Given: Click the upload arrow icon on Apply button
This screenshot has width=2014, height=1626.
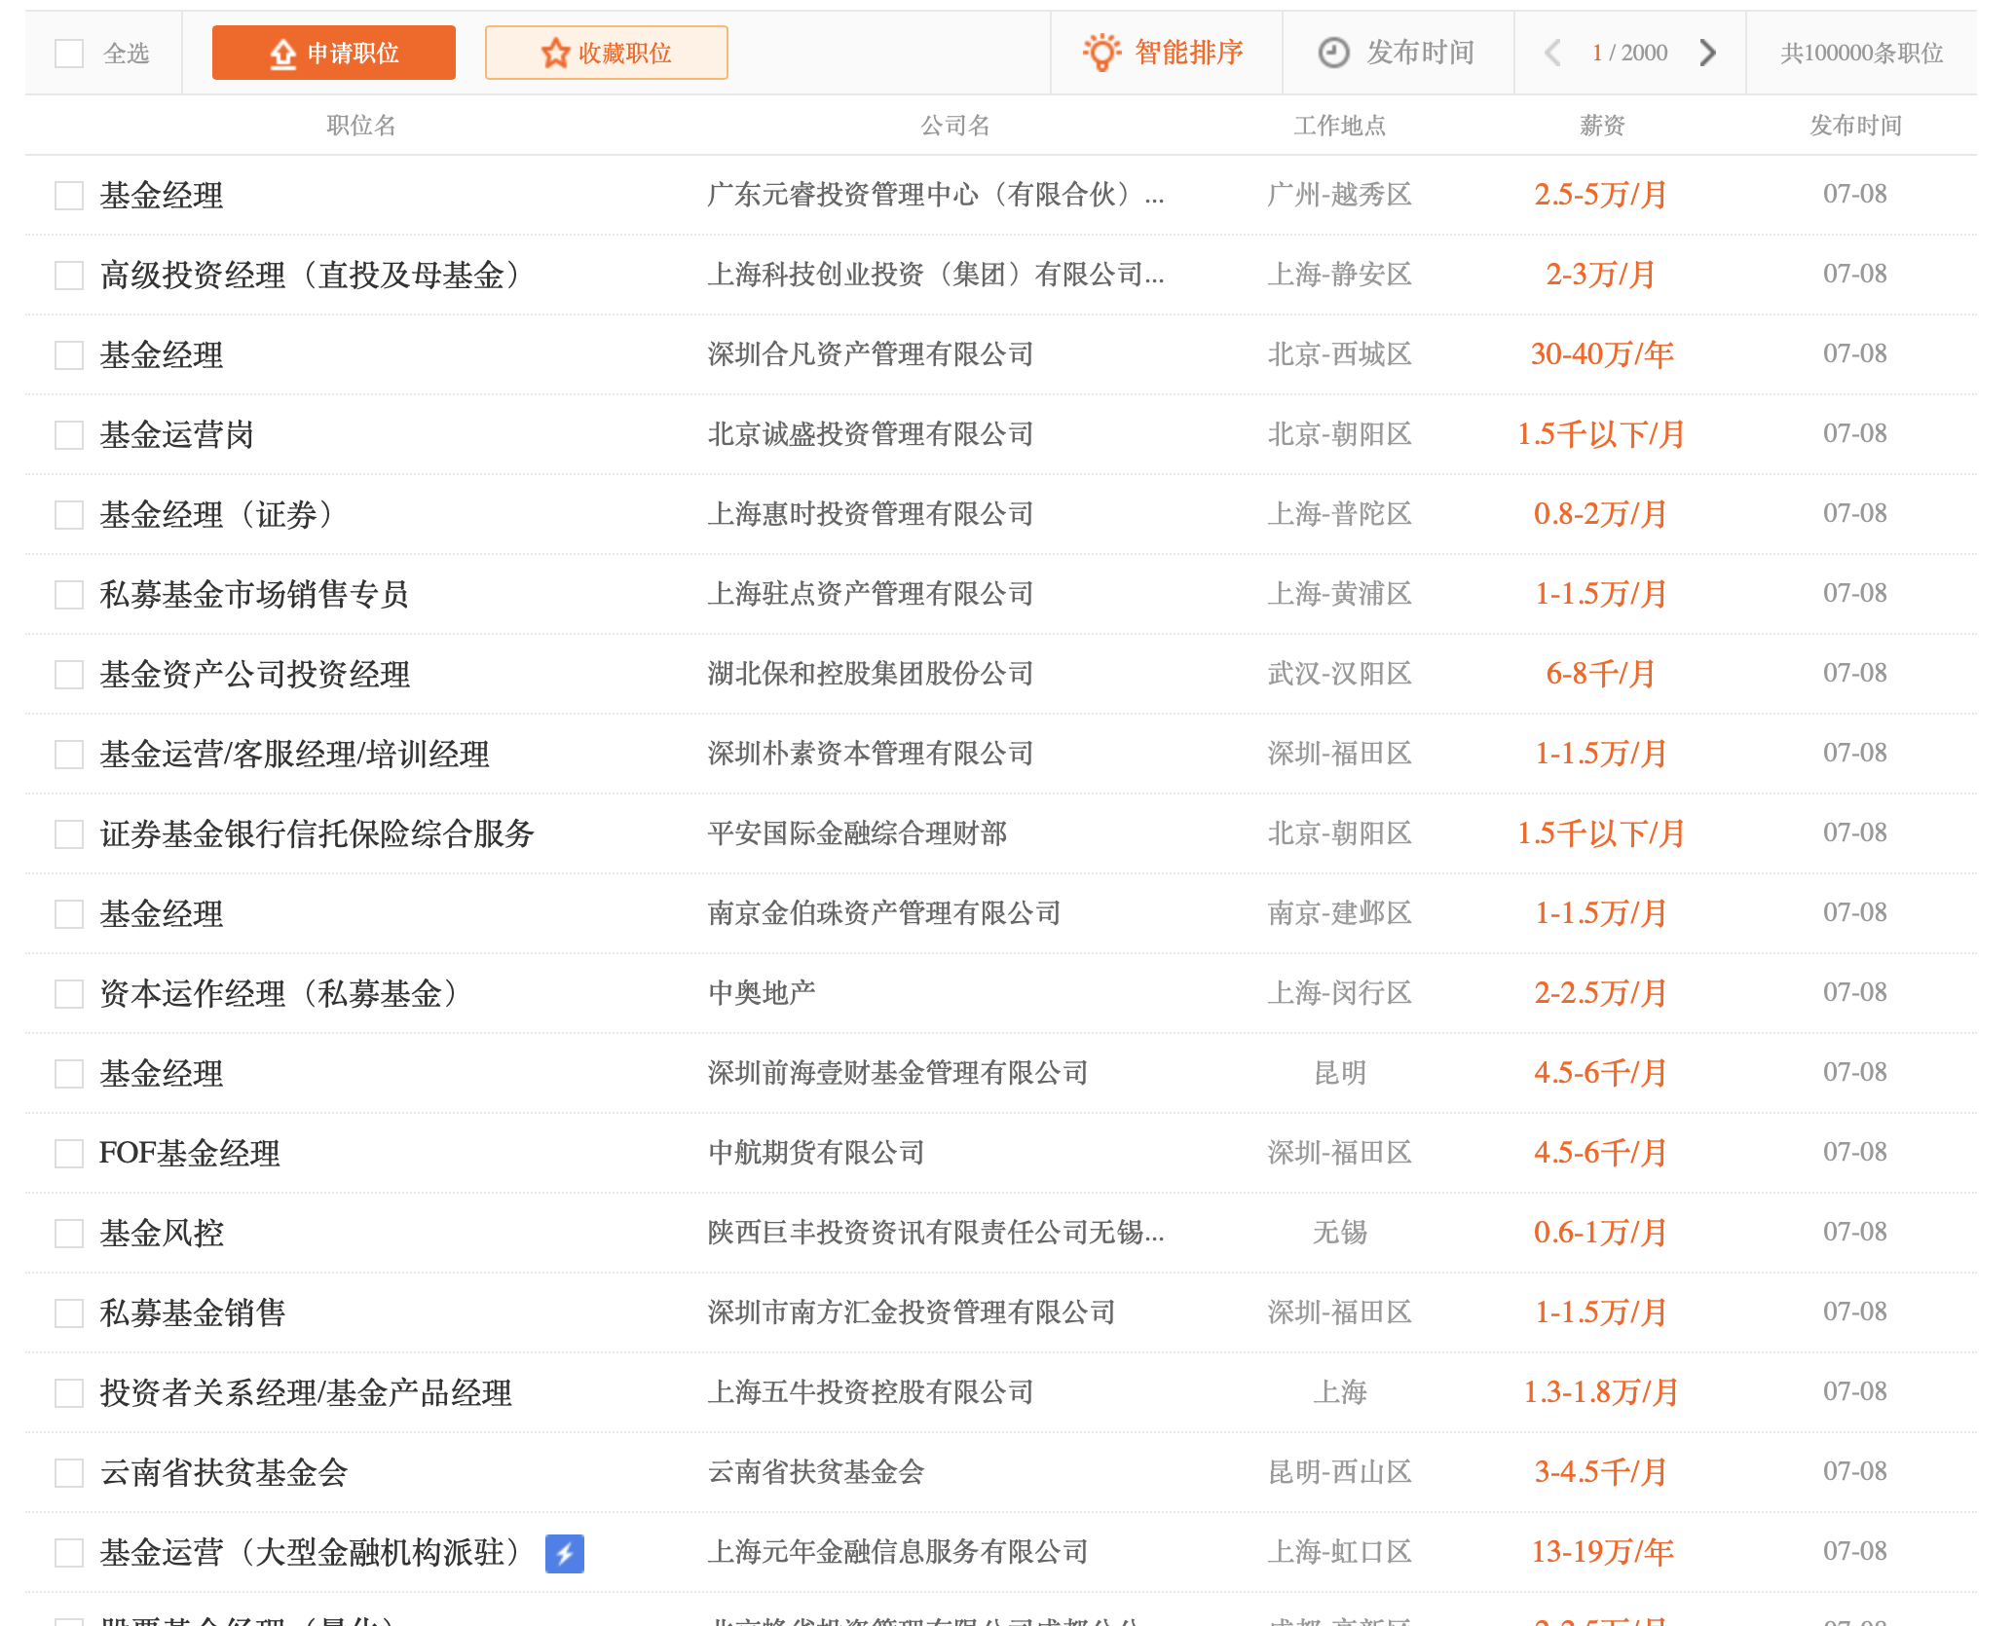Looking at the screenshot, I should [282, 54].
